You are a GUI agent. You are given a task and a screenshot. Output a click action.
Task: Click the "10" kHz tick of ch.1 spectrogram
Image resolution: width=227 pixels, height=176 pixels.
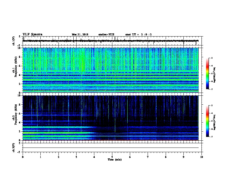[20, 48]
